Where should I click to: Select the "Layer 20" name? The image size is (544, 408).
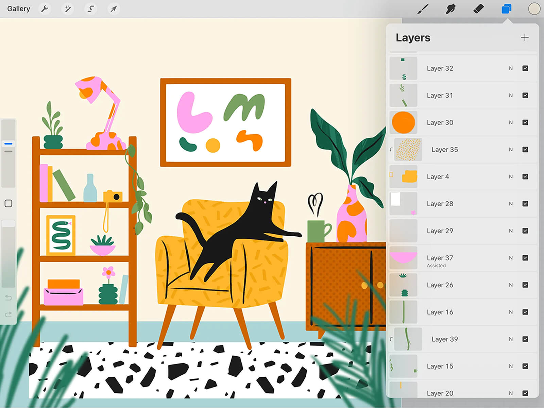[440, 393]
